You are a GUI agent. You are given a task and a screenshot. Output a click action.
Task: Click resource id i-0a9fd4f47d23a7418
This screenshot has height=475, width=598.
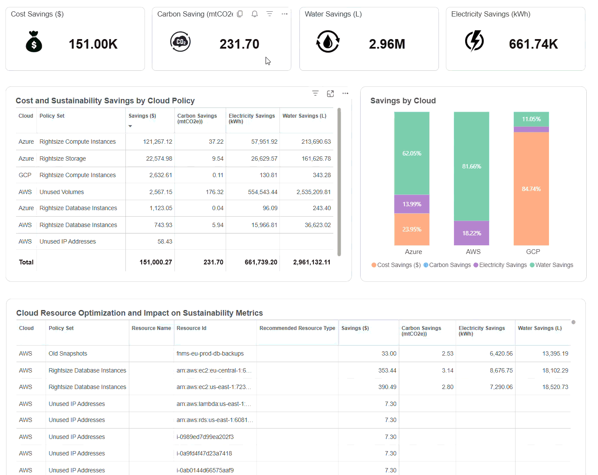[x=204, y=453]
